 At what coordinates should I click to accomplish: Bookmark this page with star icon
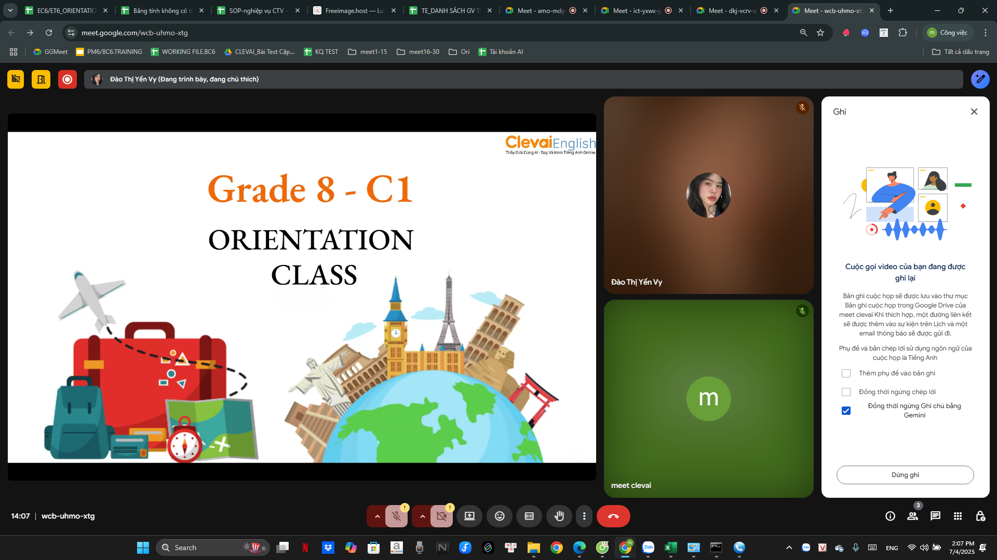pyautogui.click(x=820, y=33)
